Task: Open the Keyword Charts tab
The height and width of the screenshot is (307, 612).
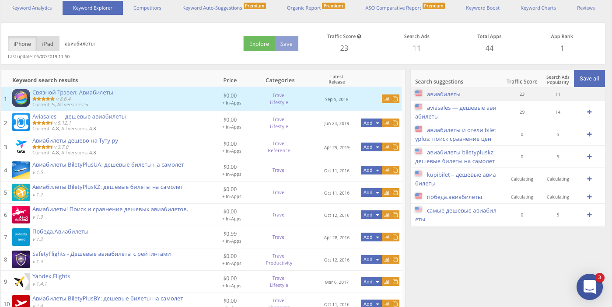Action: [538, 8]
